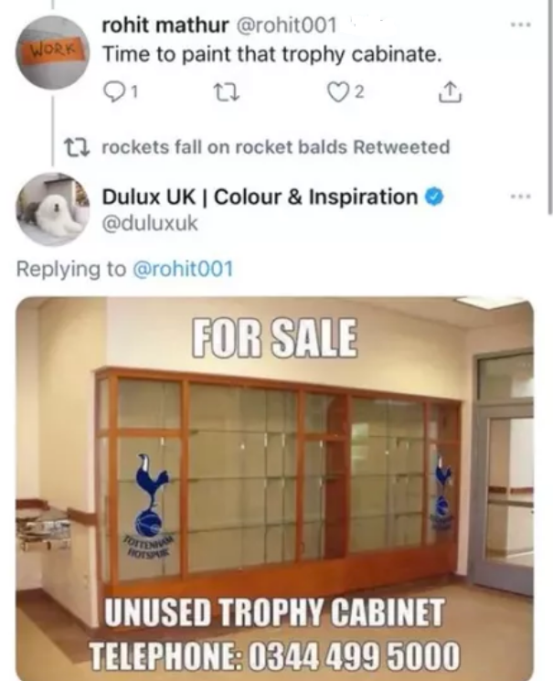
Task: Open the For Sale trophy cabinet image
Action: 274,489
